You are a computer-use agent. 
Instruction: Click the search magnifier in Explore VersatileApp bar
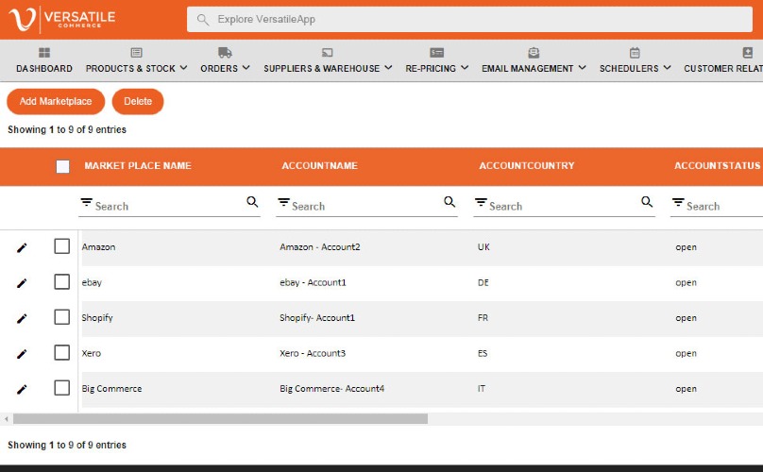tap(203, 20)
